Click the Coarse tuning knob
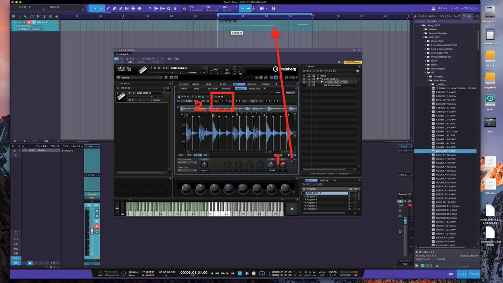Screen dimensions: 503x283 tap(205, 164)
